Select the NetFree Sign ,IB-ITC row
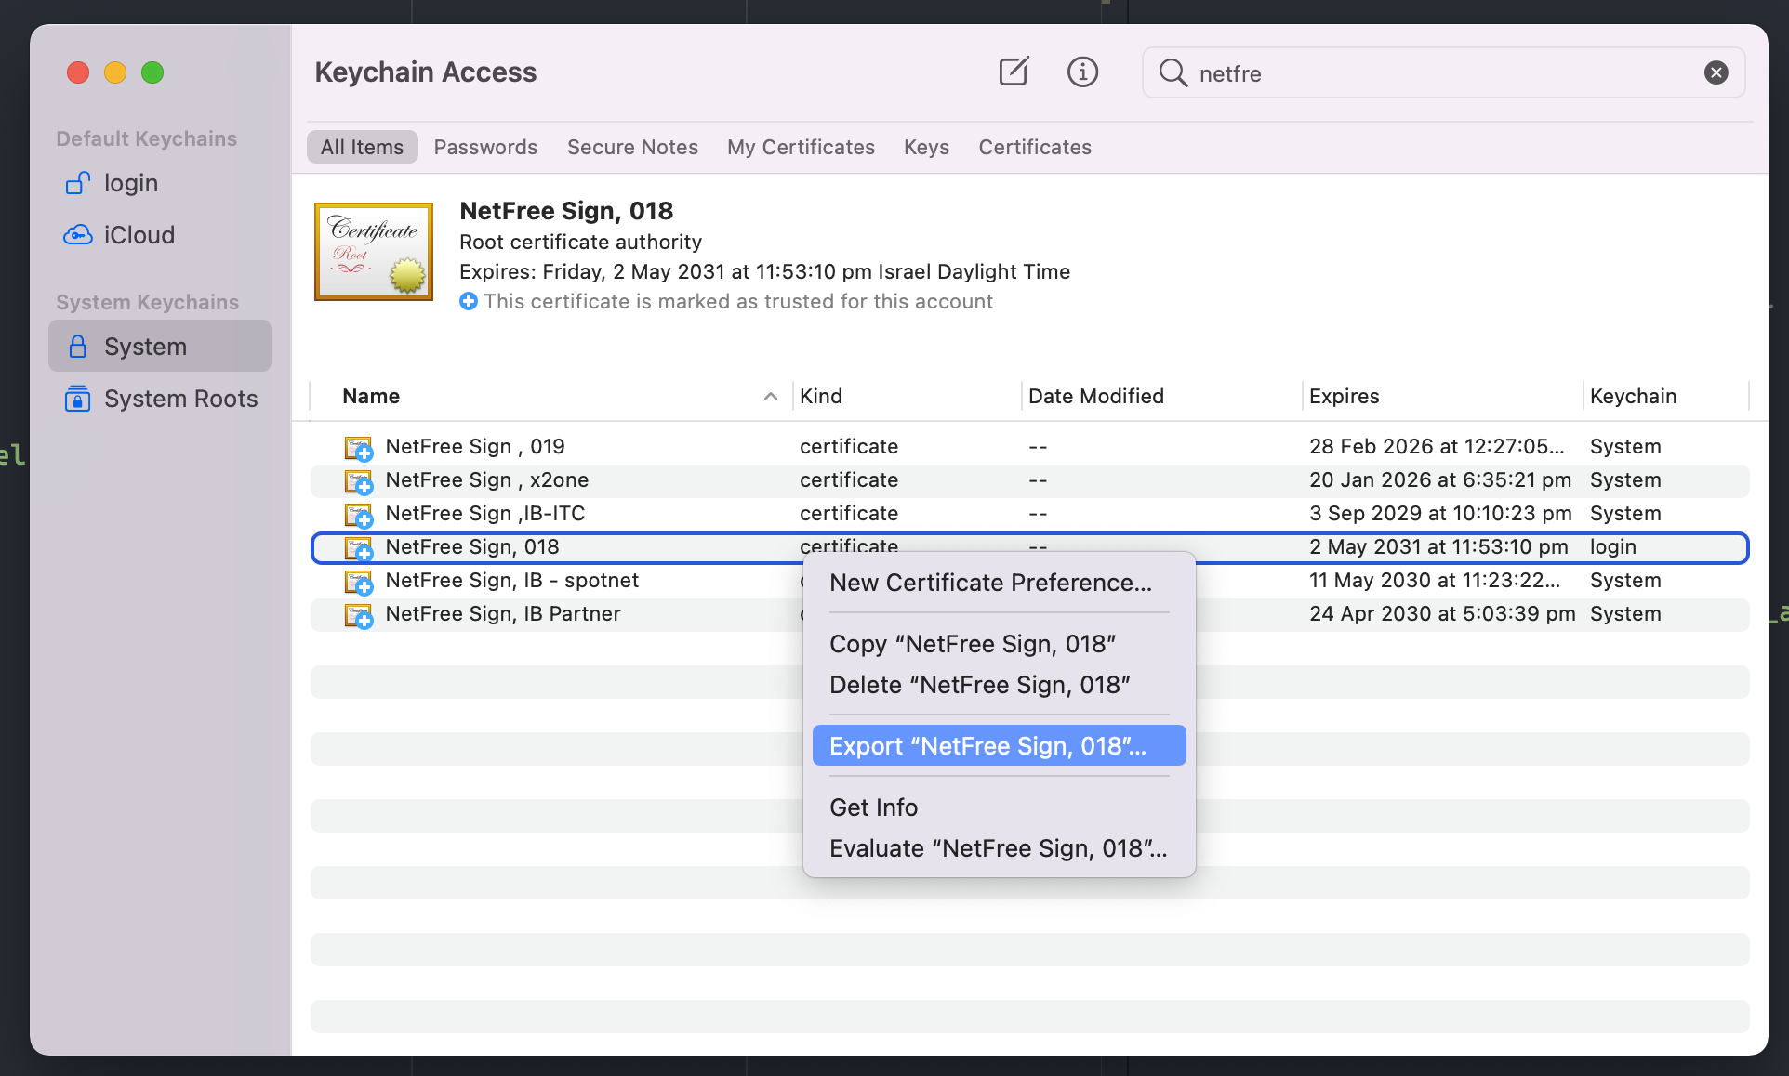The height and width of the screenshot is (1076, 1789). click(1030, 514)
